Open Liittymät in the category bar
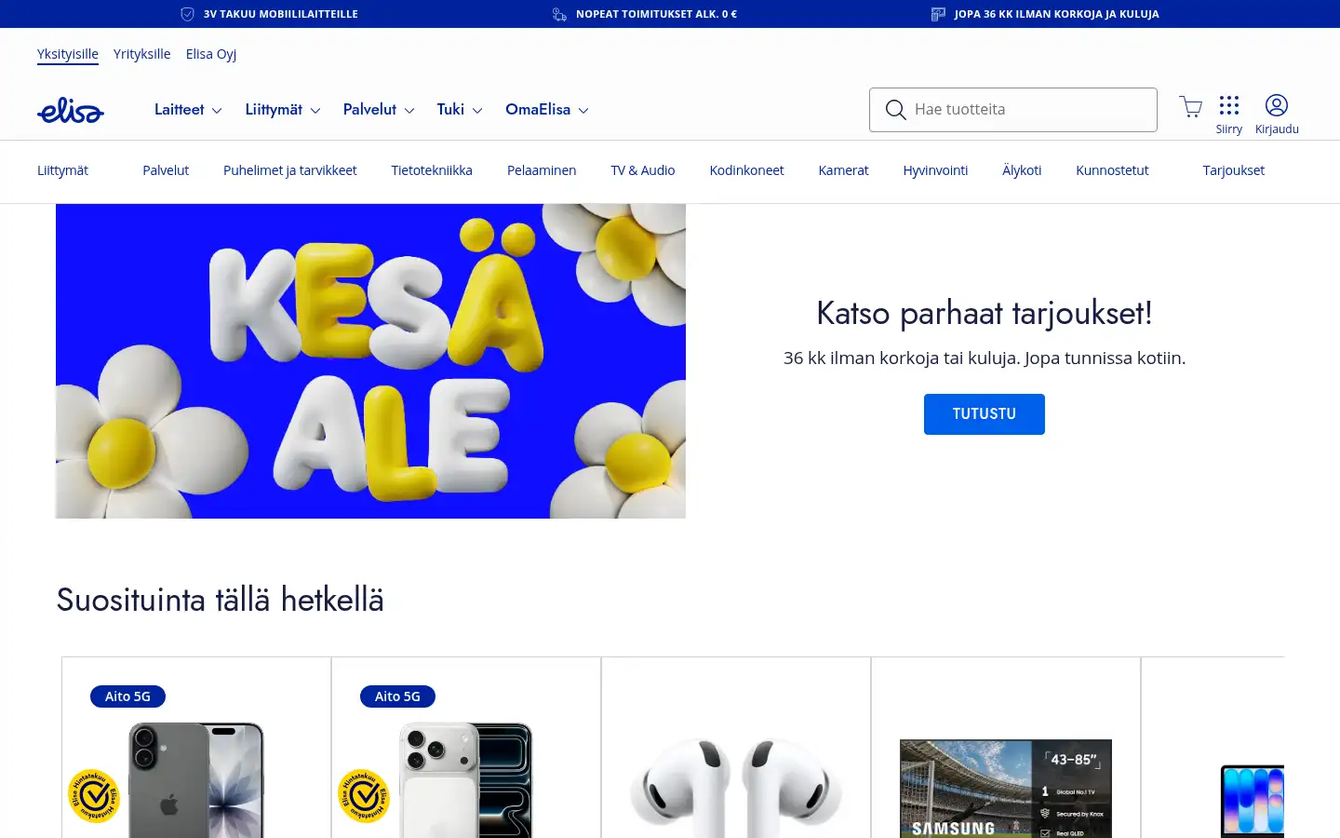The image size is (1340, 838). coord(62,170)
